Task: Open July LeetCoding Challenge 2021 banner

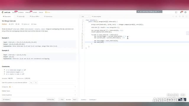Action: tap(149, 12)
